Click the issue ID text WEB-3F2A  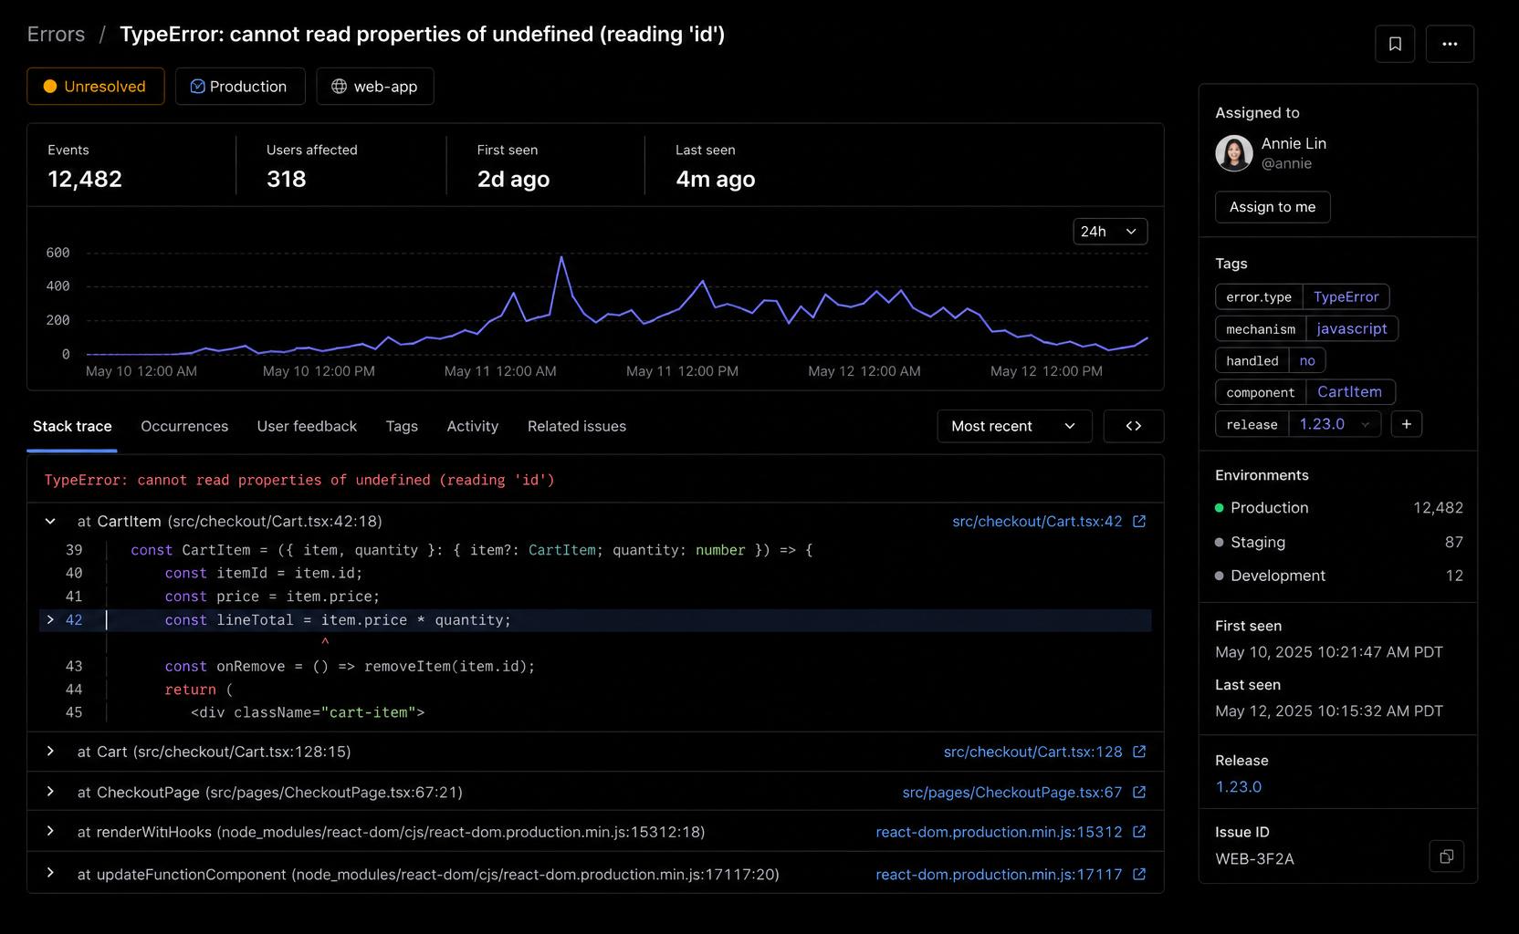pyautogui.click(x=1254, y=858)
